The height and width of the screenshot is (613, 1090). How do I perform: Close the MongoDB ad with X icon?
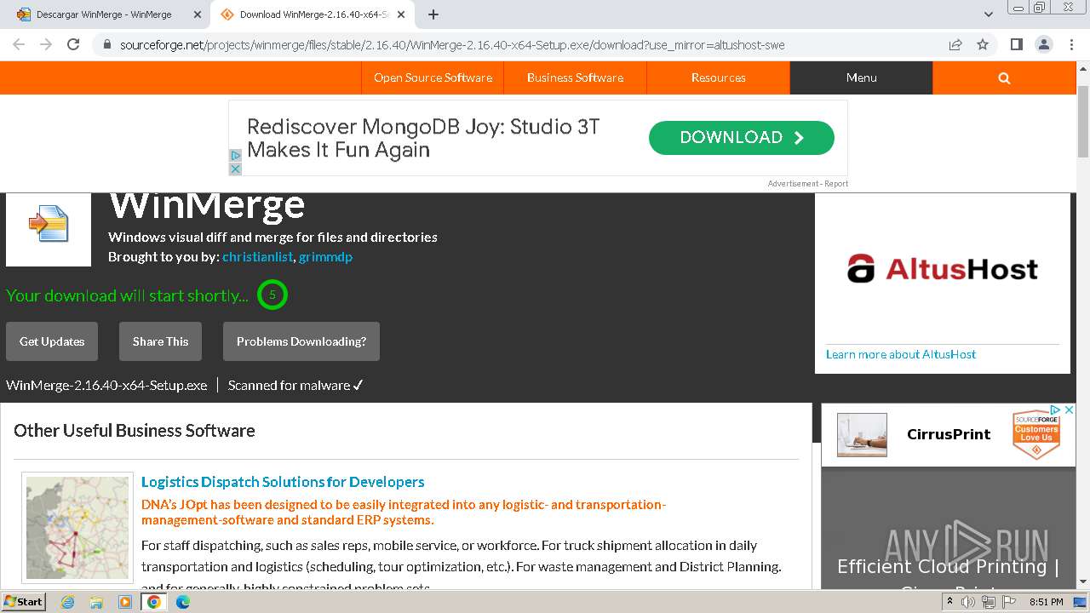click(236, 169)
